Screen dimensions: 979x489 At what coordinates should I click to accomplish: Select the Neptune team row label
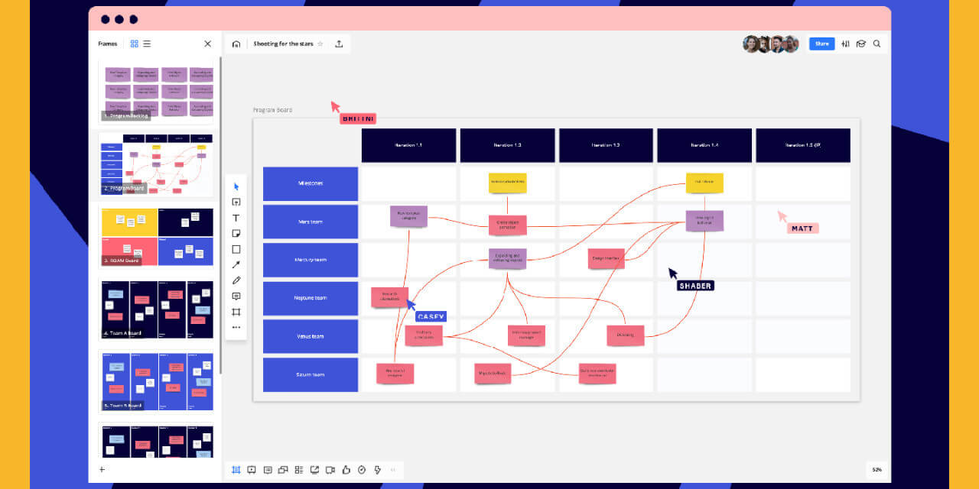click(x=311, y=298)
